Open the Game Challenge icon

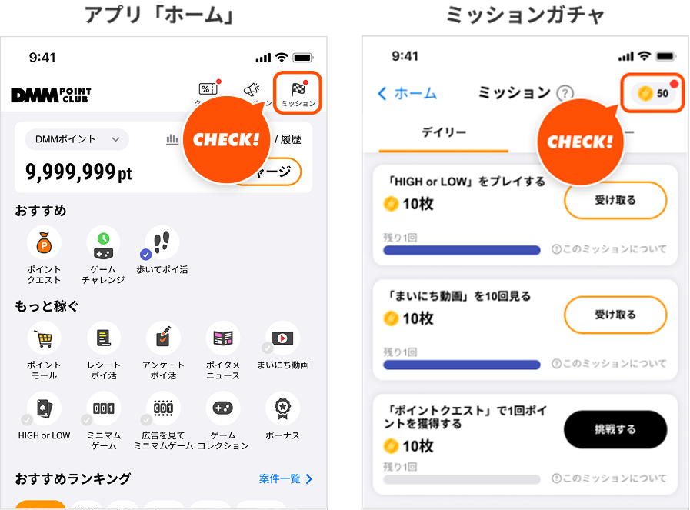pos(103,243)
